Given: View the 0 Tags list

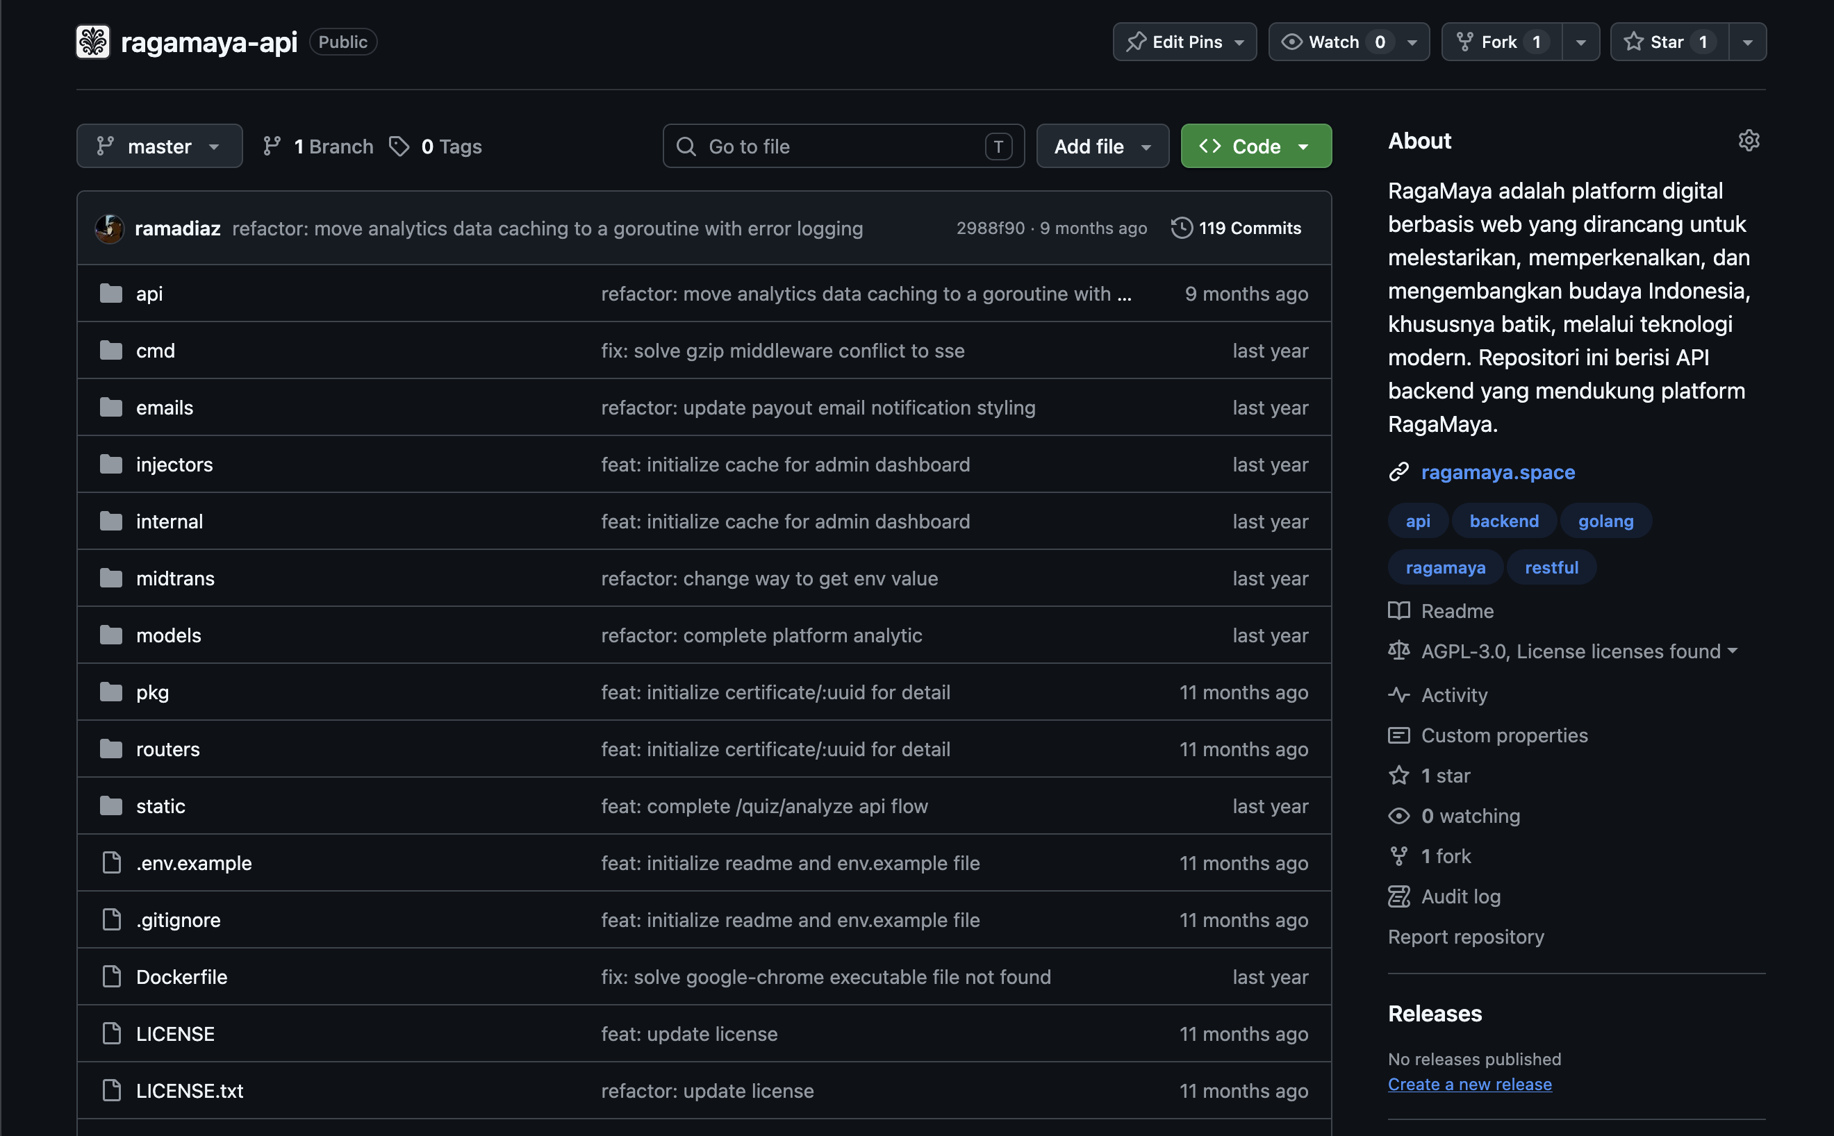Looking at the screenshot, I should pos(436,147).
